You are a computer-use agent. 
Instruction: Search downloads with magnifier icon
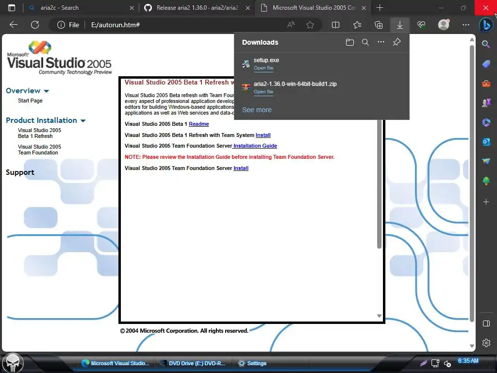[365, 42]
